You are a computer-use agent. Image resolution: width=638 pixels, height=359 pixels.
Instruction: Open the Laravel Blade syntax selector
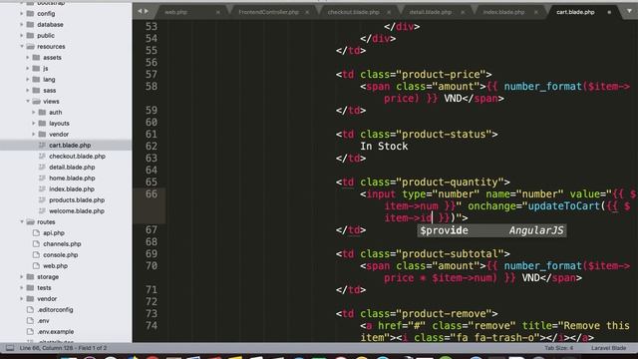pyautogui.click(x=609, y=348)
